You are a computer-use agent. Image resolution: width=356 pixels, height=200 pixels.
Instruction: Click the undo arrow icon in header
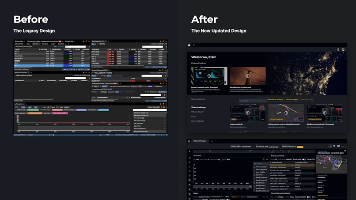[x=334, y=146]
